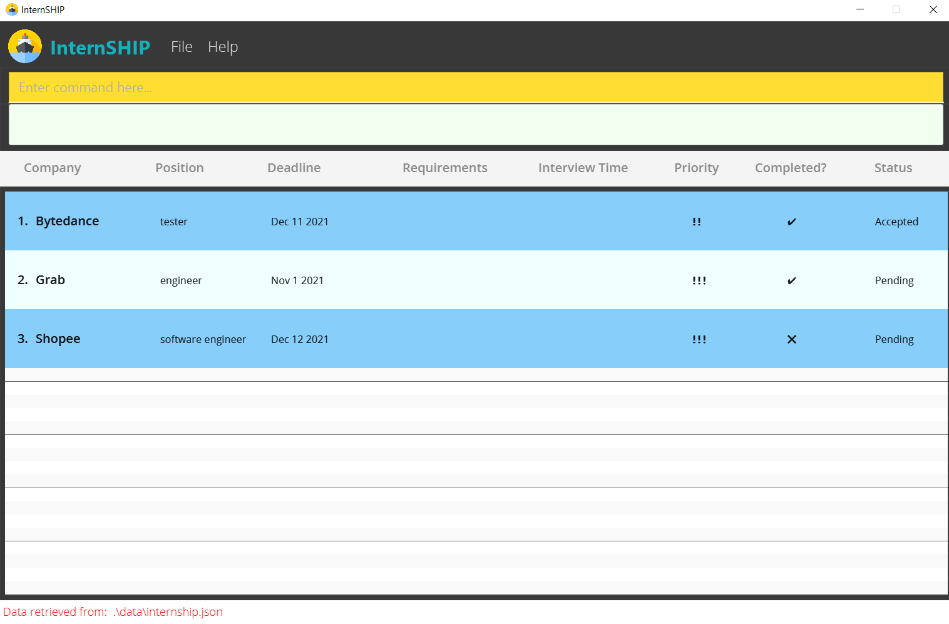Click the Pending status for Grab
Screen dimensions: 949x624
(895, 280)
